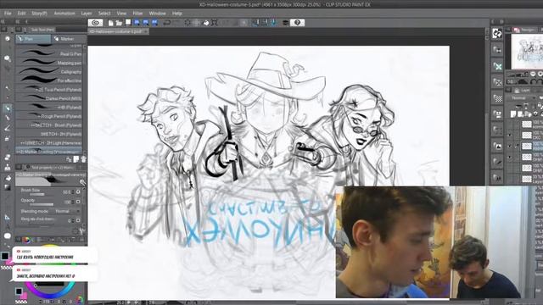Select the Fill tool in toolbox
Viewport: 543px width, 305px height.
8,178
